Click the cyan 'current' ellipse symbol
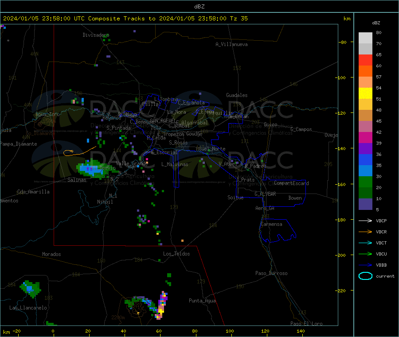 [365, 276]
